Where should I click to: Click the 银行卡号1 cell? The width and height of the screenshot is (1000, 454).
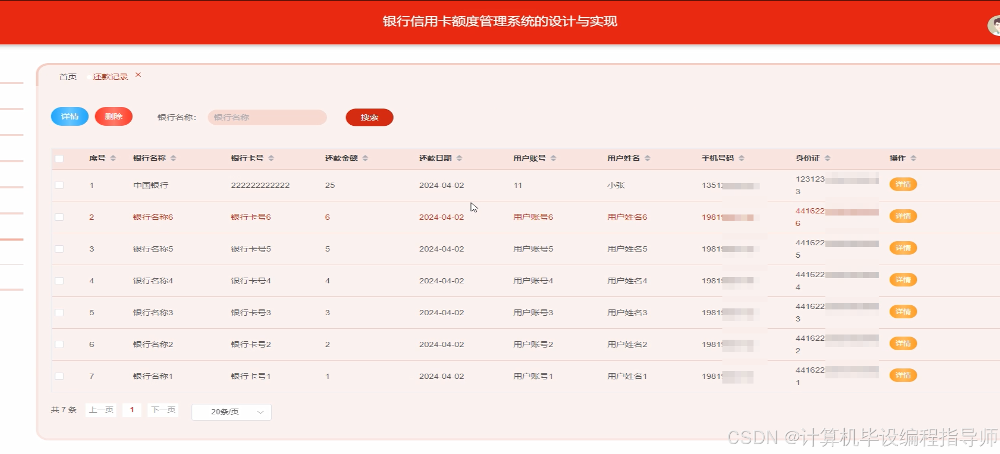tap(251, 376)
